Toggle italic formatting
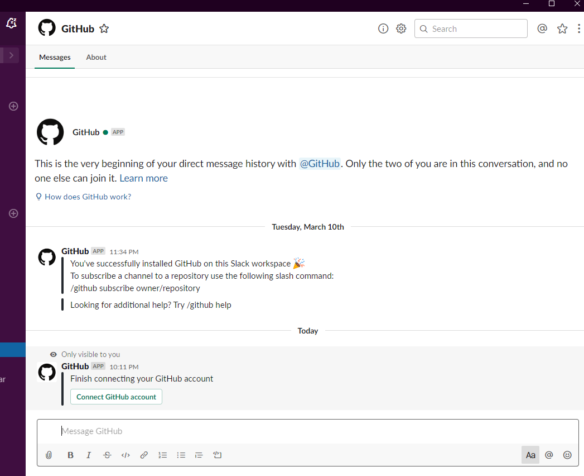Viewport: 584px width, 476px height. click(x=89, y=455)
